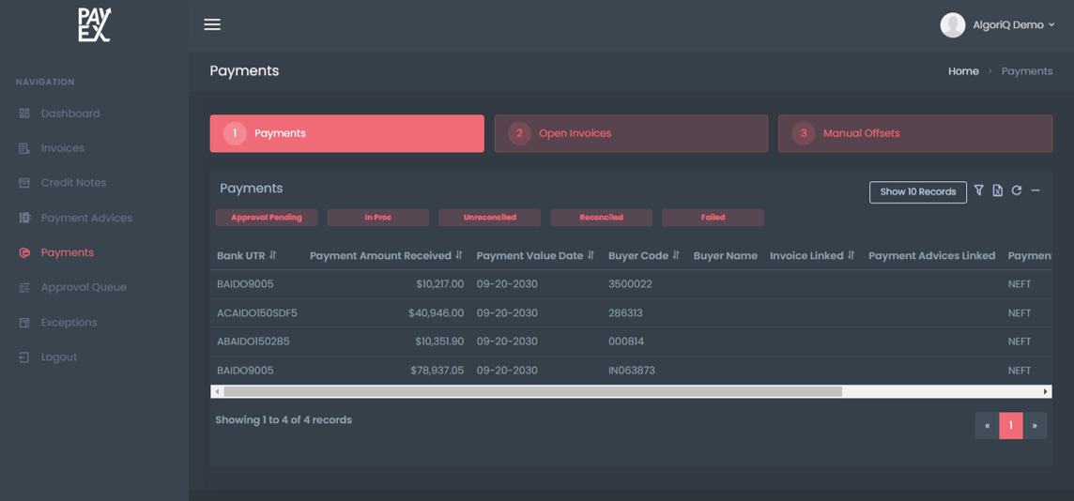The image size is (1074, 501).
Task: Click the Credit Notes archive icon
Action: pyautogui.click(x=24, y=183)
